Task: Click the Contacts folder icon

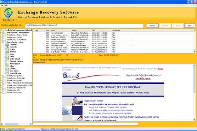Action: pos(8,47)
